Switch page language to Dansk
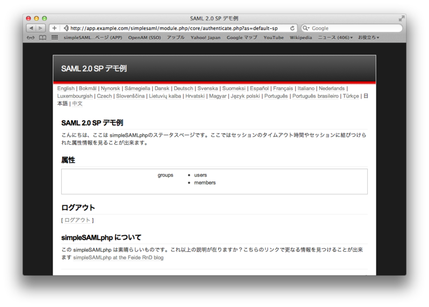The height and width of the screenshot is (307, 429). [x=162, y=89]
